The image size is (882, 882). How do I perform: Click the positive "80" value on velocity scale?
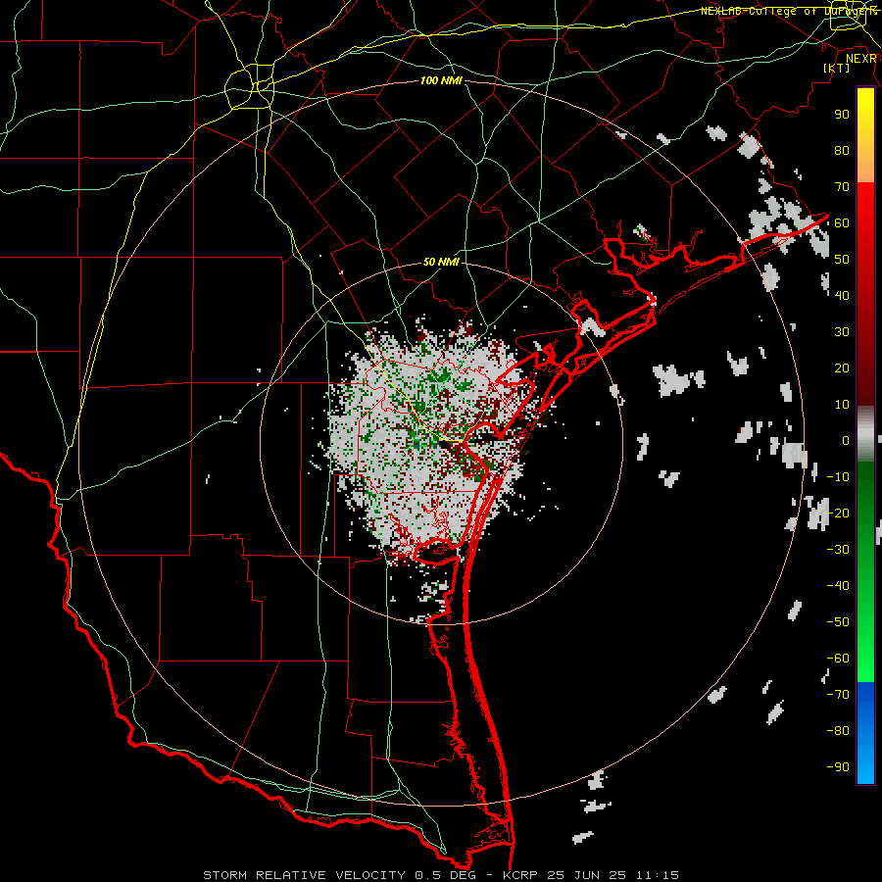coord(842,151)
